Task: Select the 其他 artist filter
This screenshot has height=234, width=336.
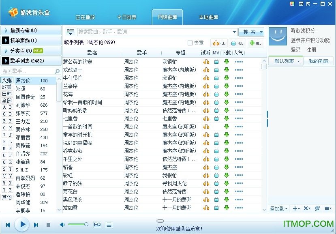Action: point(7,197)
